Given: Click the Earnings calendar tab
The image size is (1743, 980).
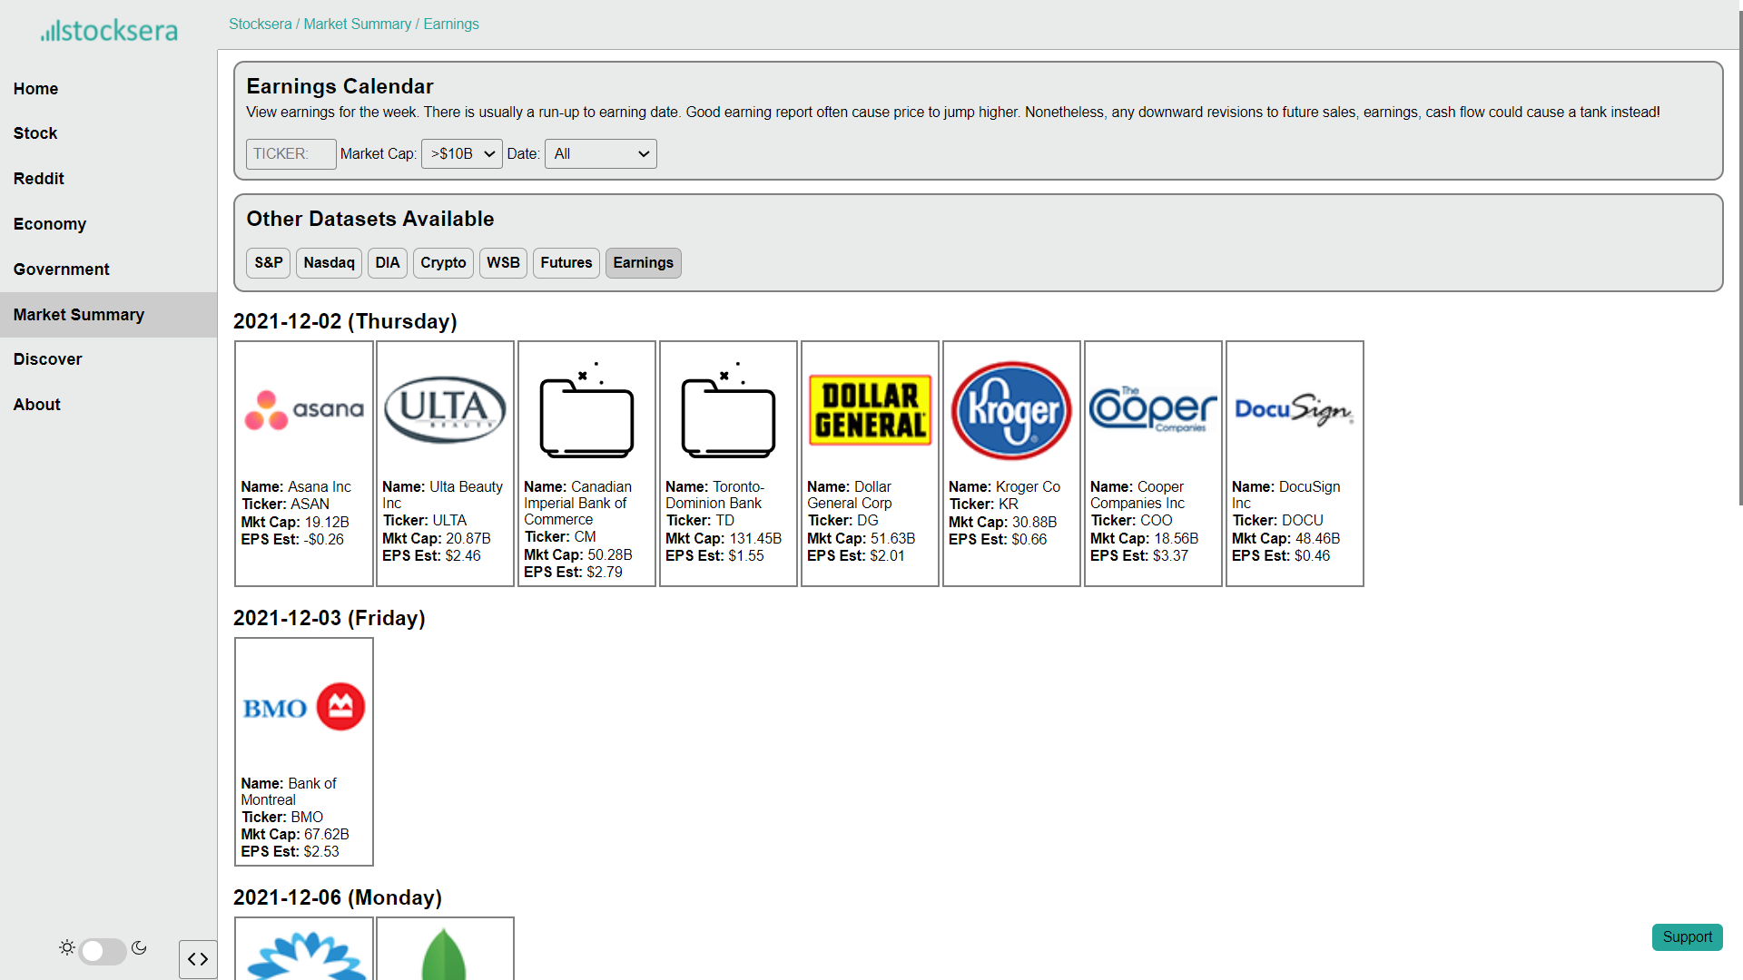Looking at the screenshot, I should tap(643, 262).
